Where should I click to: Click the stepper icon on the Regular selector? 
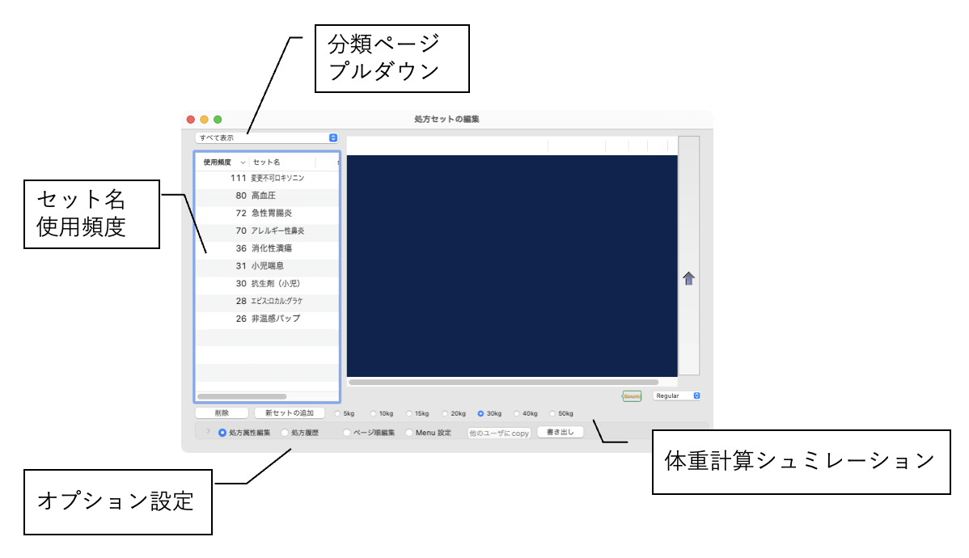click(x=698, y=395)
